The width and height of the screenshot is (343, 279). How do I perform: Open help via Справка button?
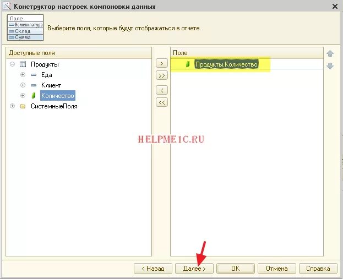318,269
